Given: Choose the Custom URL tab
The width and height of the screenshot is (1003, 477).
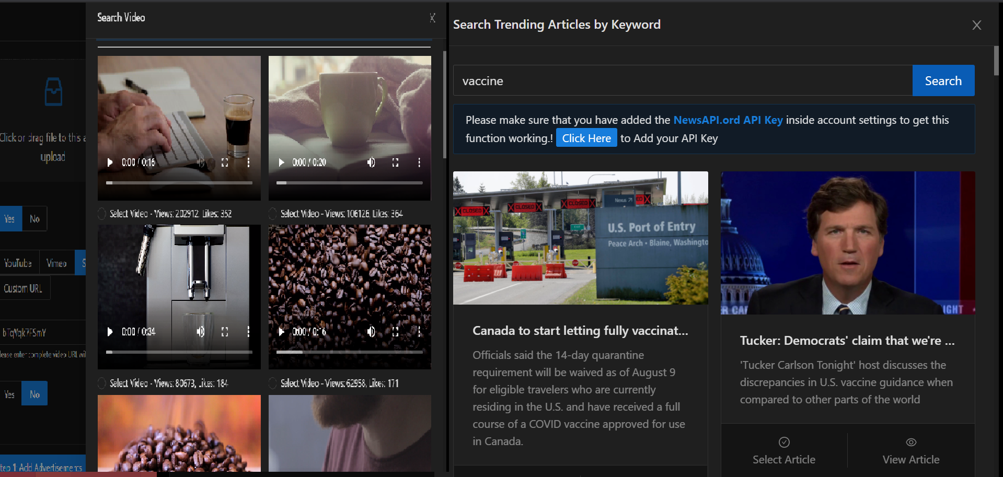Looking at the screenshot, I should (x=24, y=288).
